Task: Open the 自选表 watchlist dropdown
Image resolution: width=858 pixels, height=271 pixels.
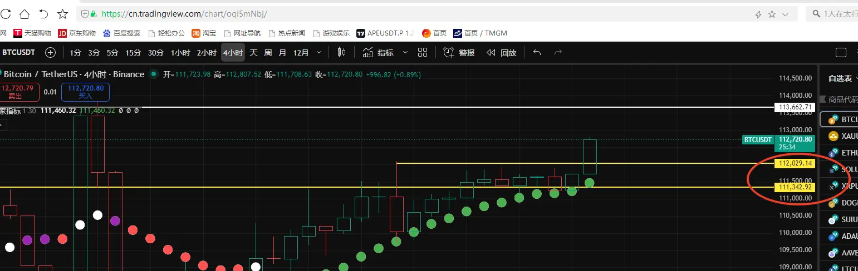Action: tap(843, 78)
